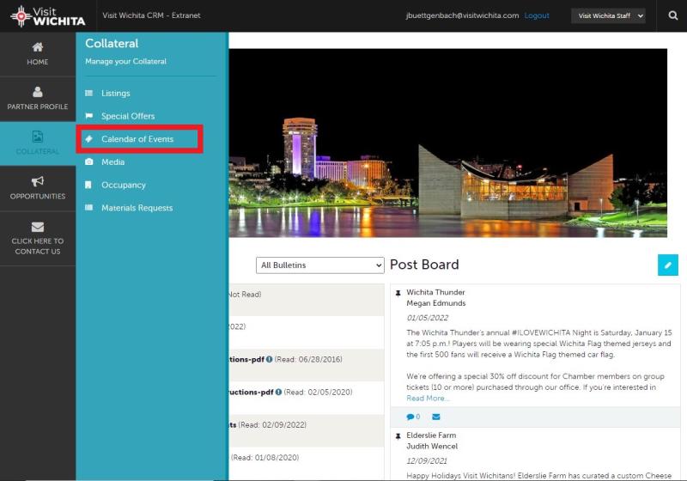Viewport: 687px width, 481px height.
Task: Click envelope icon under Wichita Thunder post
Action: click(436, 417)
